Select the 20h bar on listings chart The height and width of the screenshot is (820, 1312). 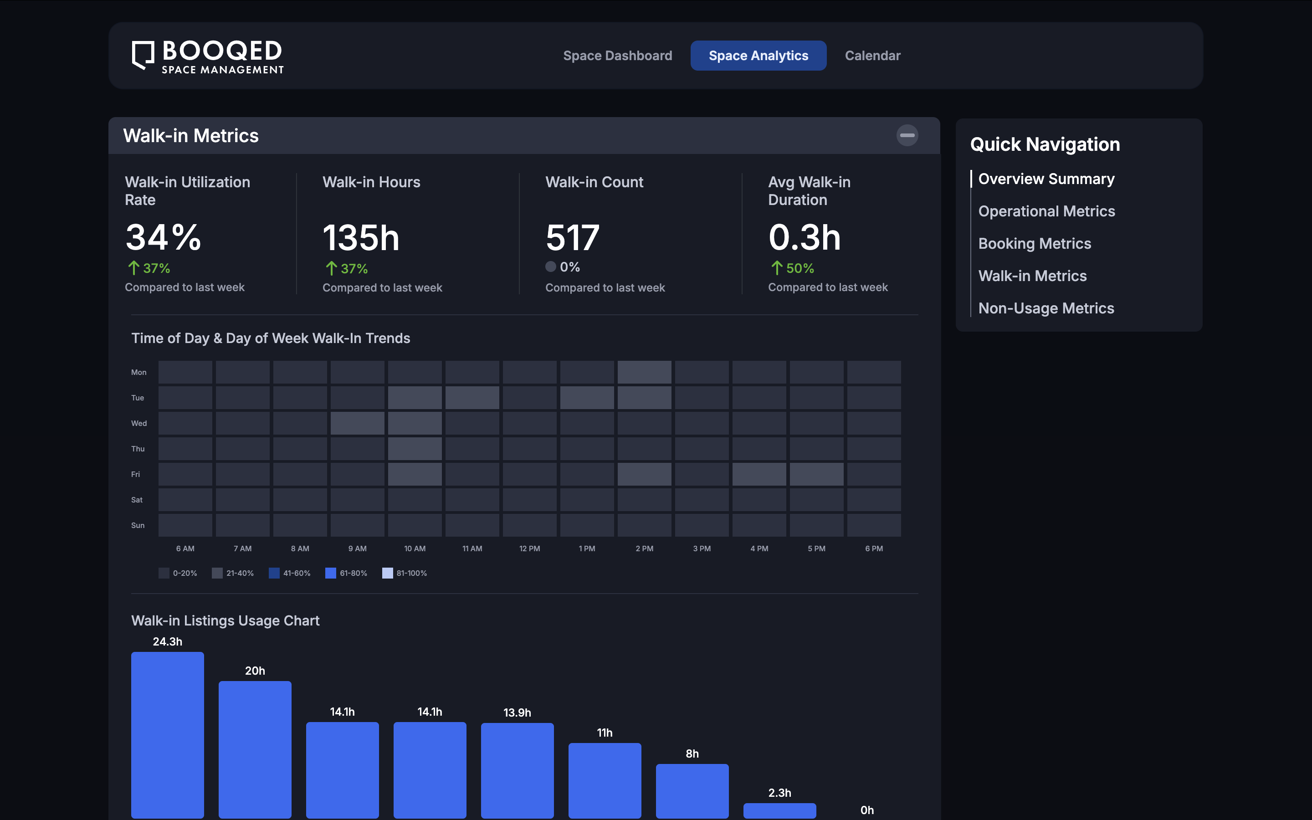[255, 748]
